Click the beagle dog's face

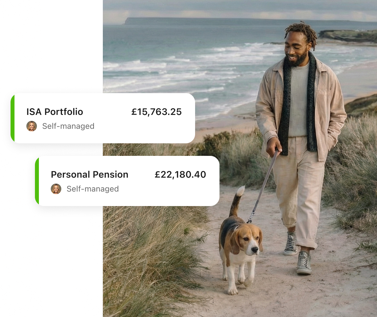[249, 240]
